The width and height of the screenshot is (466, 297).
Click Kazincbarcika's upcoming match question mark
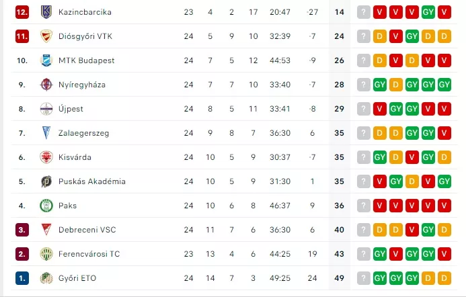coord(364,12)
